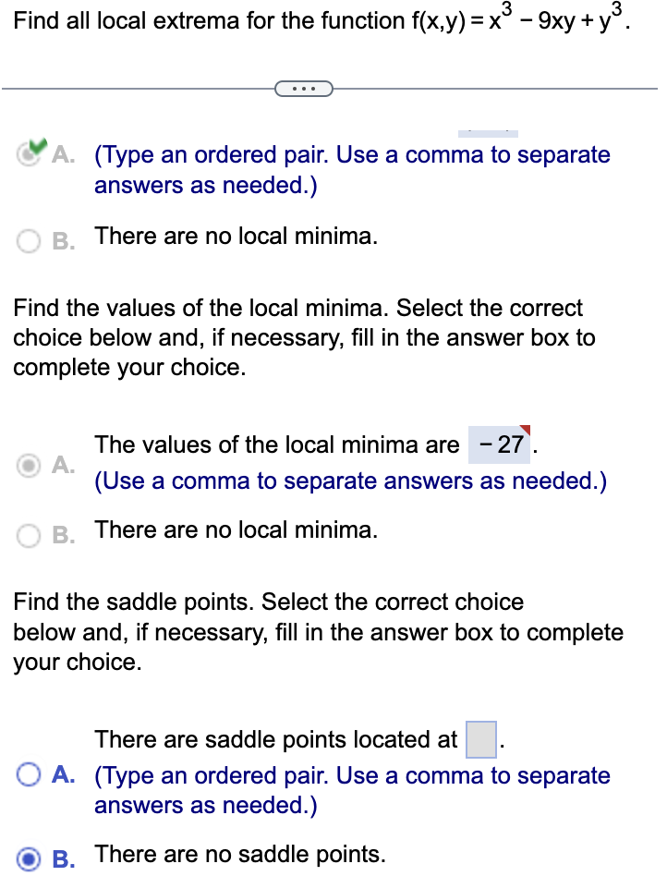
Task: Click the ordered pair instruction text for choice A
Action: point(351,154)
